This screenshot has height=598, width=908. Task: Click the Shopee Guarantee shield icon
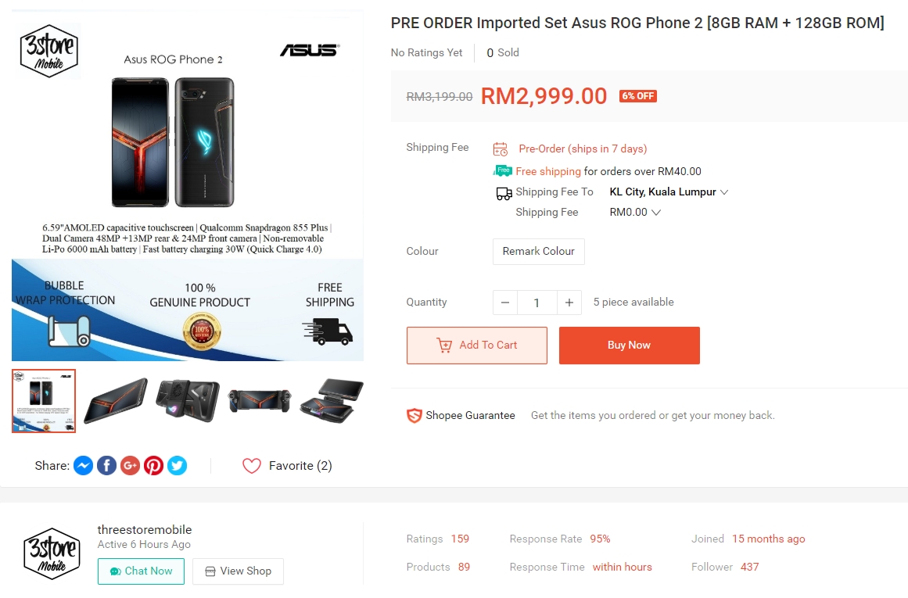[x=415, y=416]
